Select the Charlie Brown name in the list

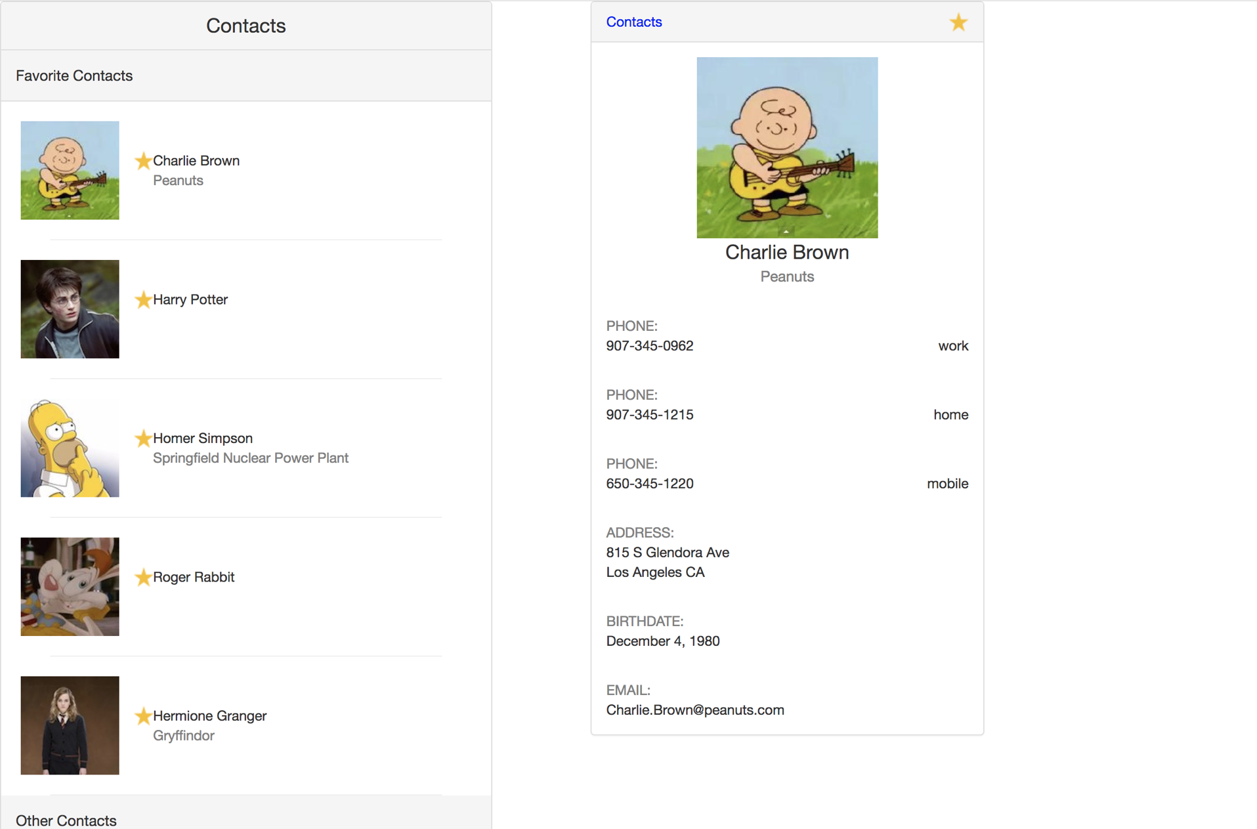coord(196,161)
